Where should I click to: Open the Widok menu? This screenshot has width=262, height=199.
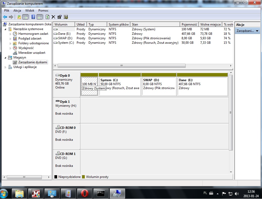30,11
